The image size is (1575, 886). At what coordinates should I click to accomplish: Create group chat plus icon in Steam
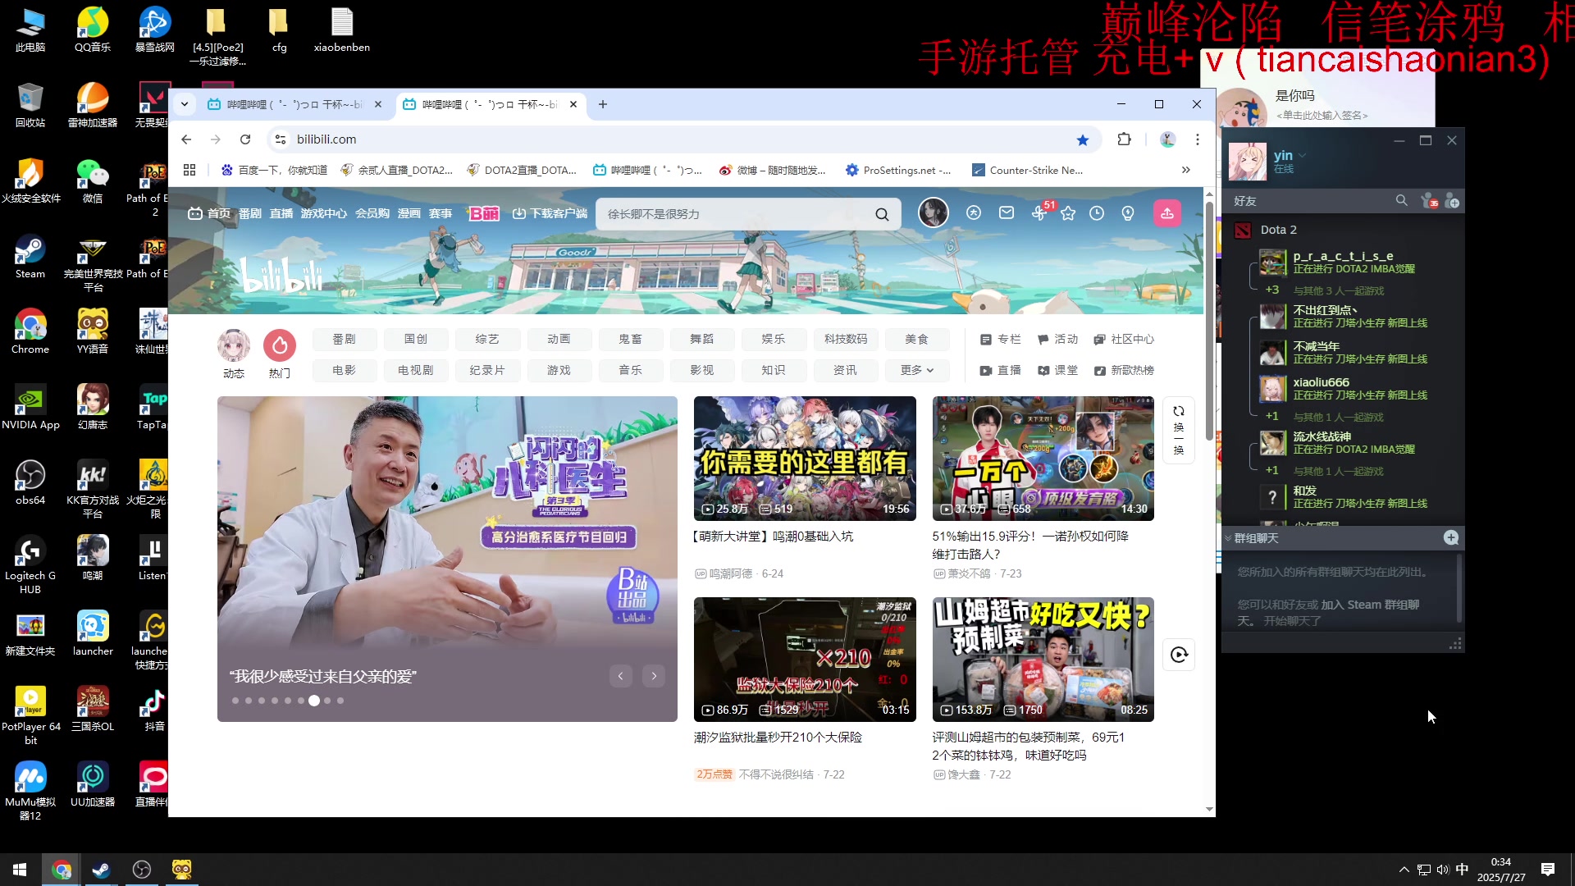pos(1450,537)
